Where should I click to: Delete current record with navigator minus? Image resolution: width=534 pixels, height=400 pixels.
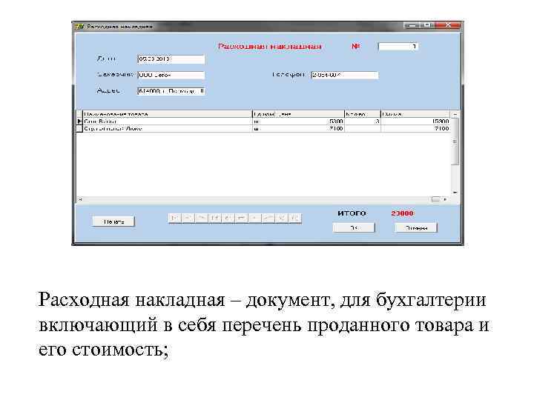[x=242, y=218]
